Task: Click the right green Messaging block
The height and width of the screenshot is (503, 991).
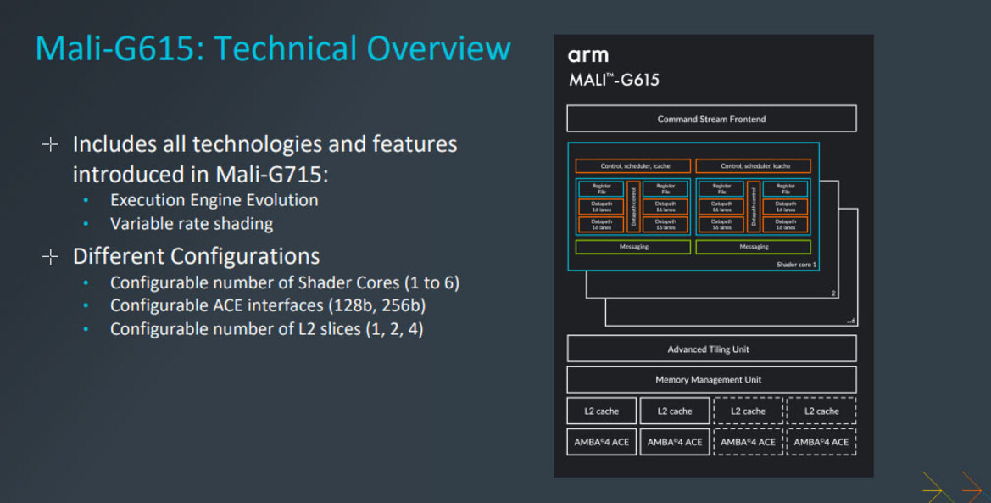Action: 754,247
